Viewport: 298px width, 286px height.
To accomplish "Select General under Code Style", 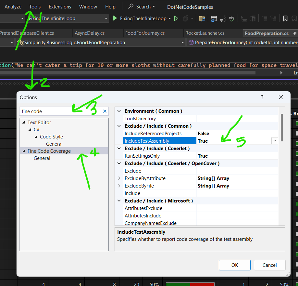I will point(54,144).
